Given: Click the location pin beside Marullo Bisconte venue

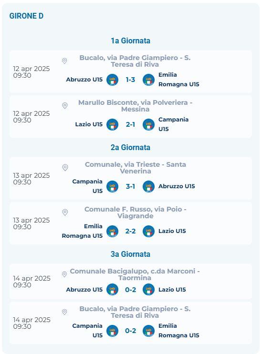Looking at the screenshot, I should click(64, 106).
